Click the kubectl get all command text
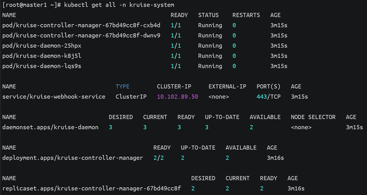Viewport: 367px width, 195px height. pos(119,5)
